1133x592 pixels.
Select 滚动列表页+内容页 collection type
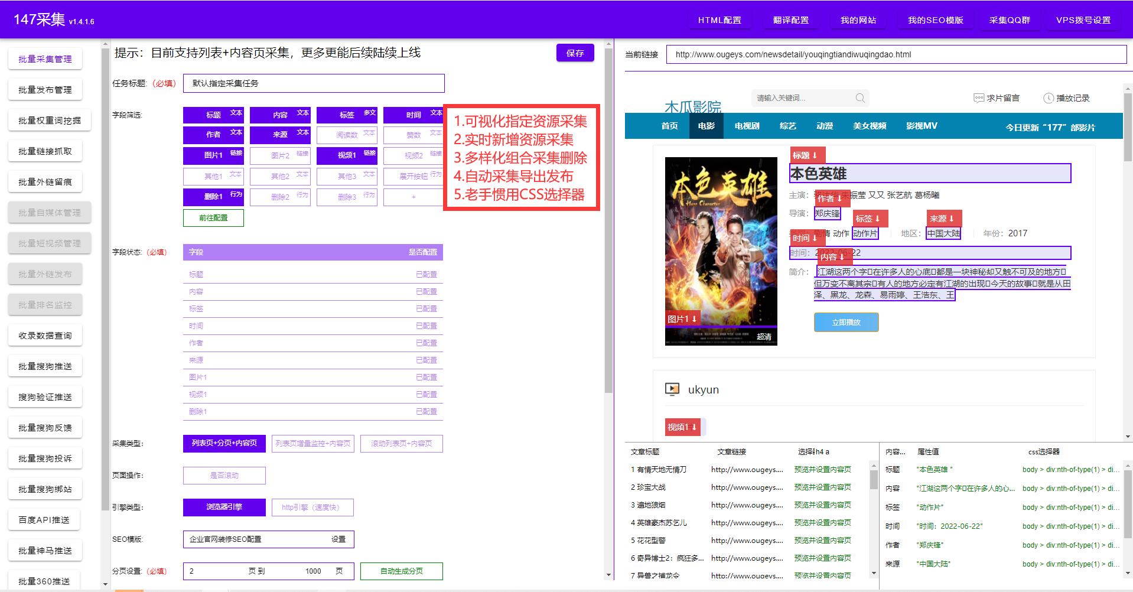coord(402,443)
